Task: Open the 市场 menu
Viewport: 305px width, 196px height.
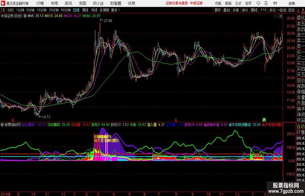Action: [54, 3]
